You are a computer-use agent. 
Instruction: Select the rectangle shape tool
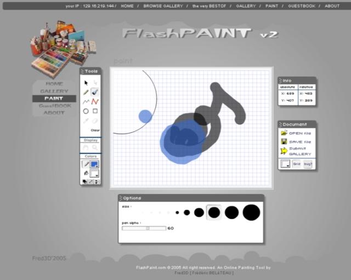[95, 111]
